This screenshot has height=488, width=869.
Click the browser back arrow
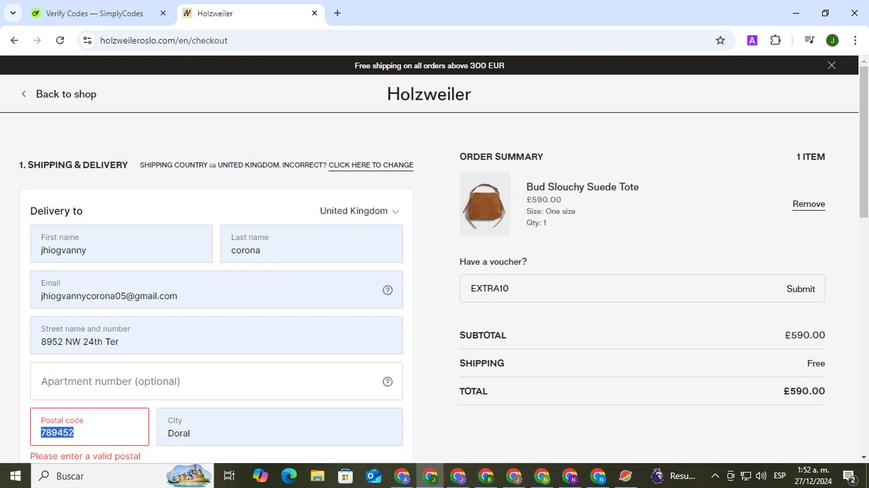[x=14, y=41]
